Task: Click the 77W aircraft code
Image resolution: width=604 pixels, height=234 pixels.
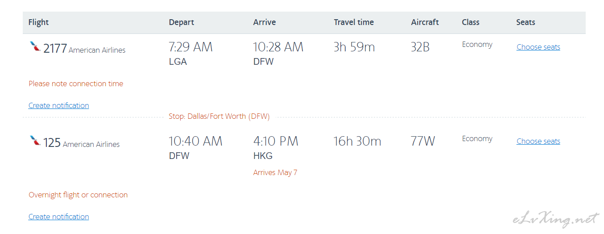Action: [423, 141]
